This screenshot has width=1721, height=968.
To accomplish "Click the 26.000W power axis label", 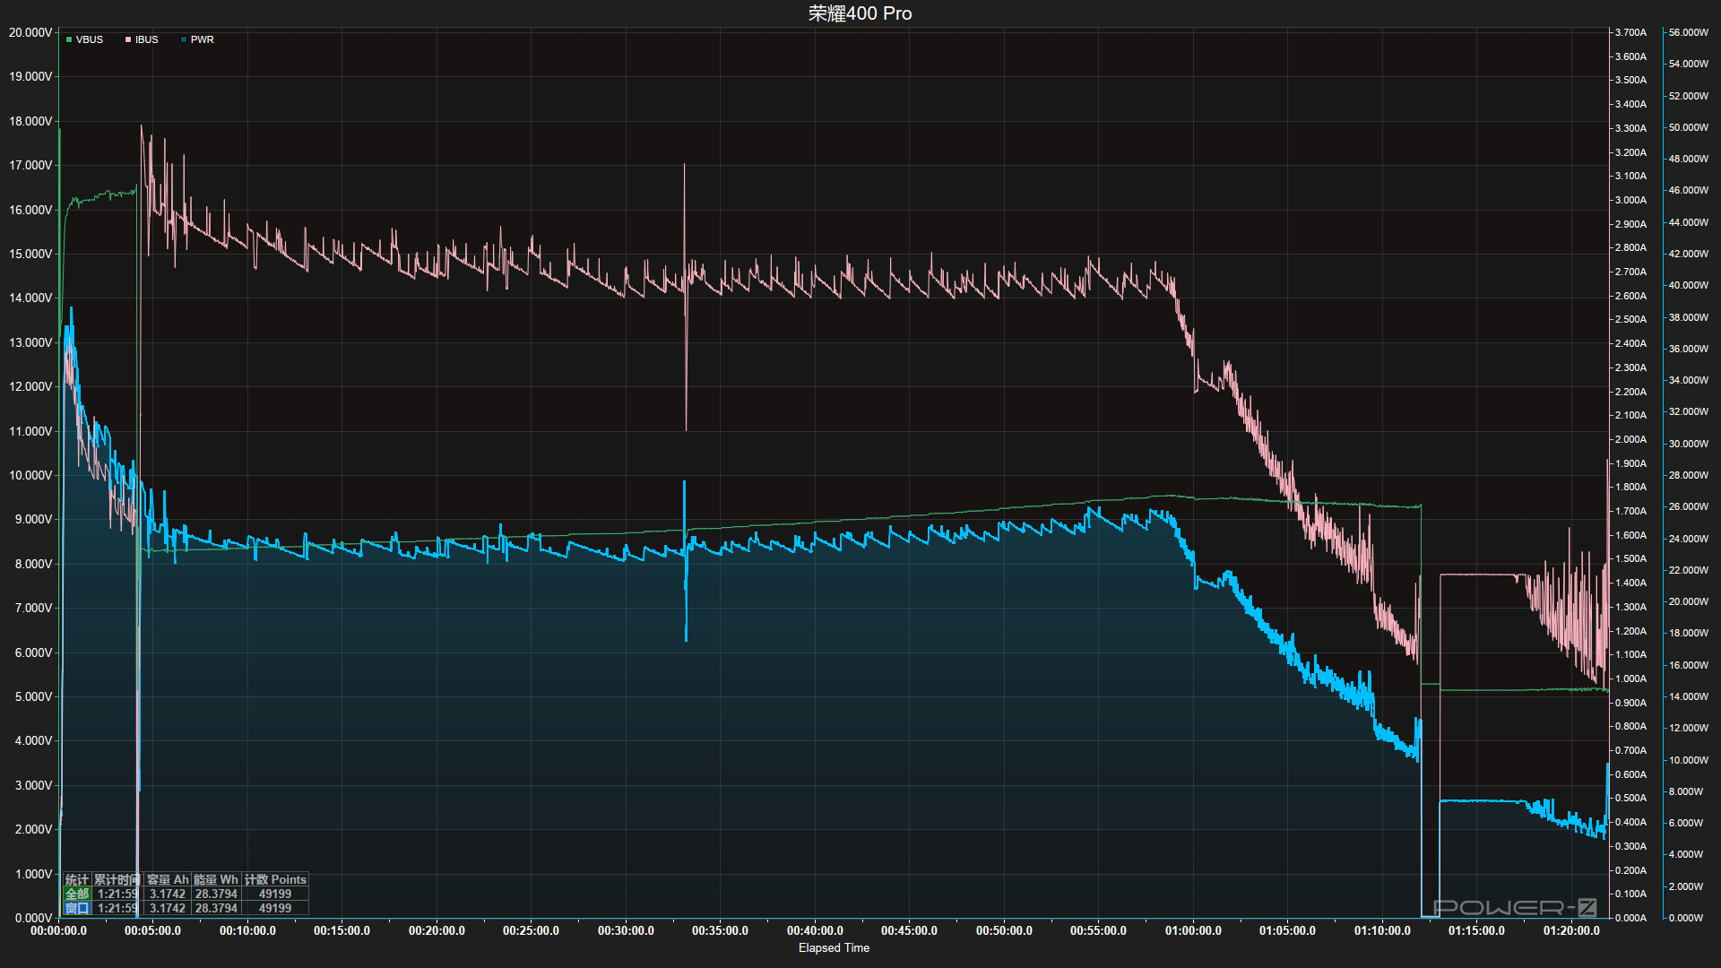I will (x=1689, y=506).
